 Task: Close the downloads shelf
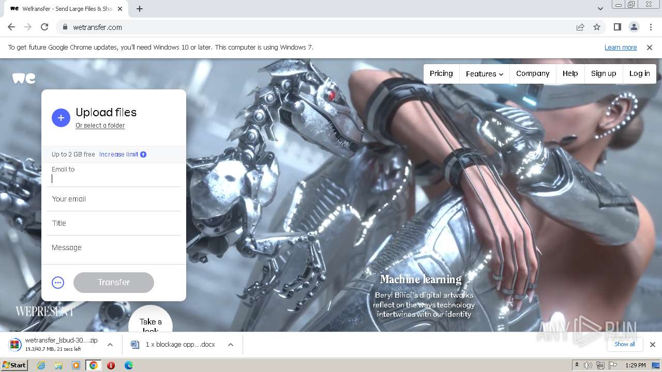click(x=652, y=345)
